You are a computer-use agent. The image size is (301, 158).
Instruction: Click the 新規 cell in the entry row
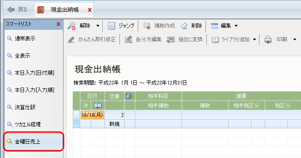[114, 124]
